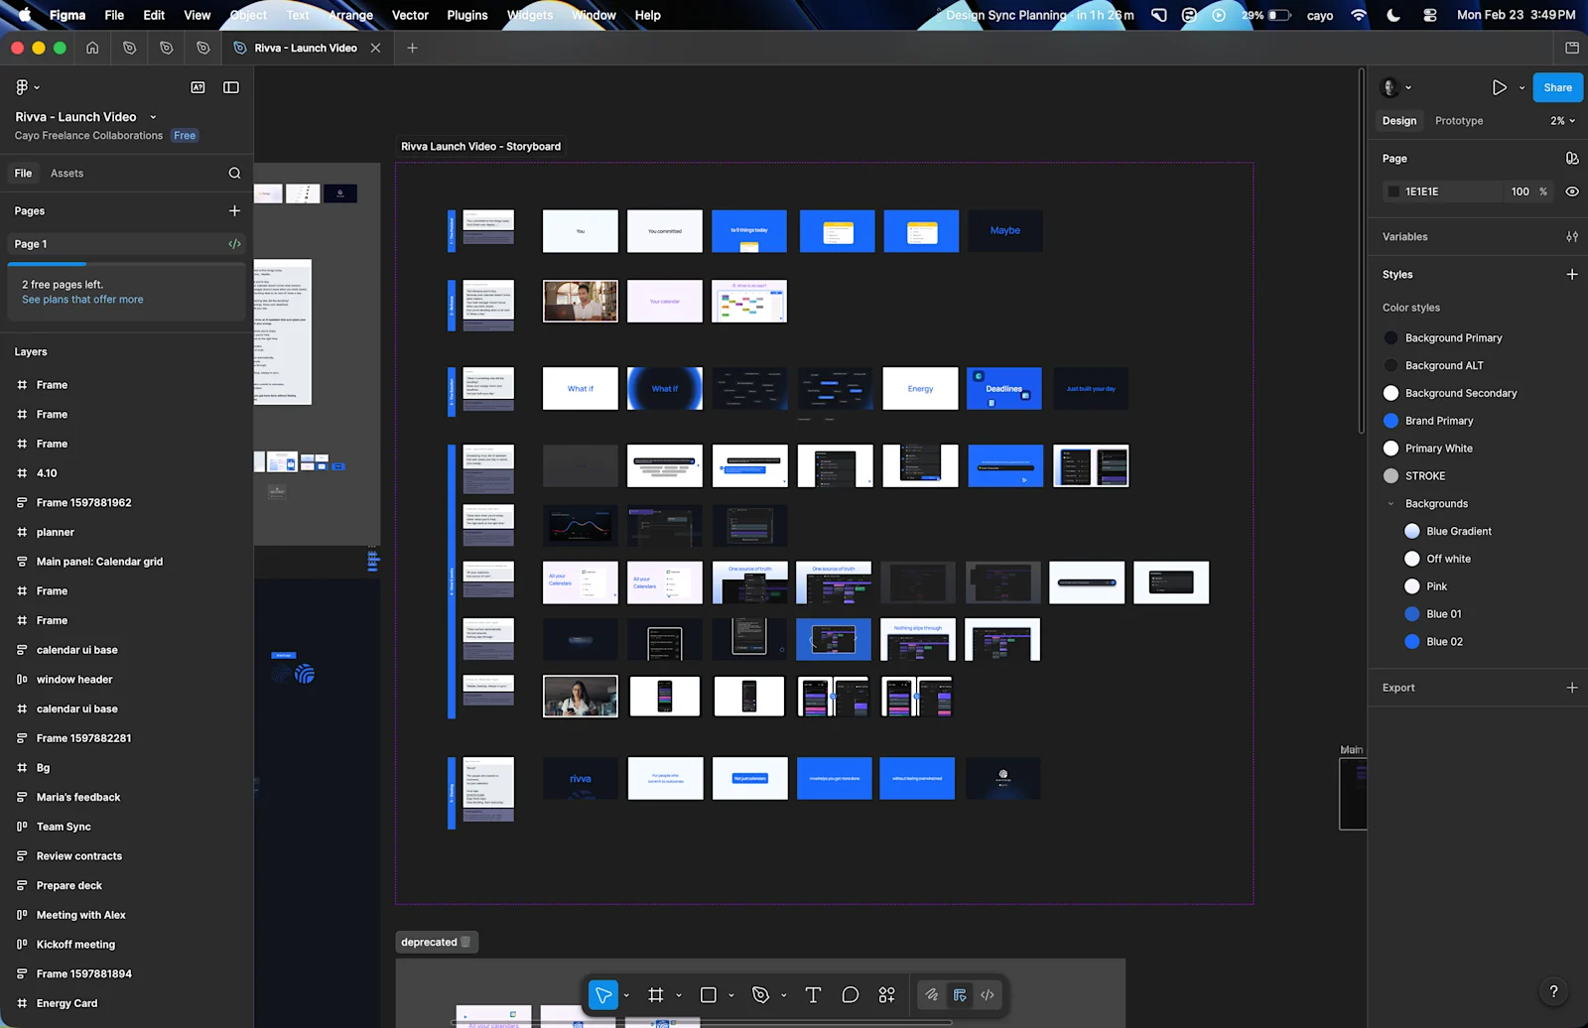
Task: Select the Move tool in bottom toolbar
Action: (x=602, y=994)
